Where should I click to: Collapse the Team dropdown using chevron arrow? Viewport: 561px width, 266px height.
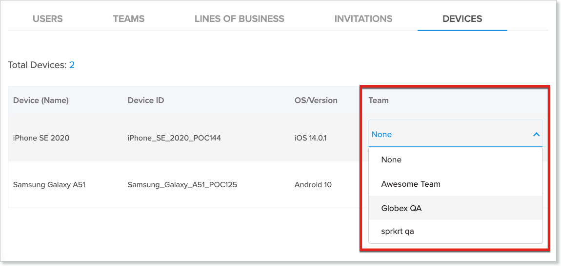coord(536,135)
